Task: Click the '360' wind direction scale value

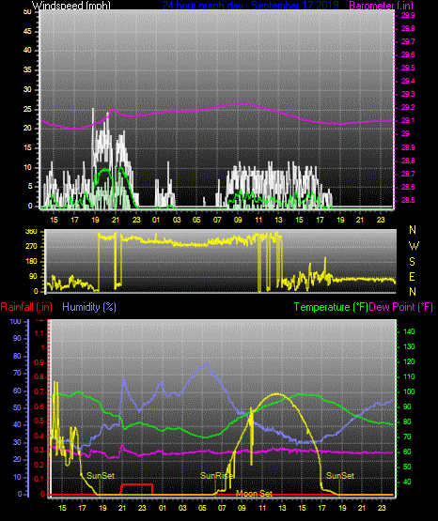Action: 31,232
